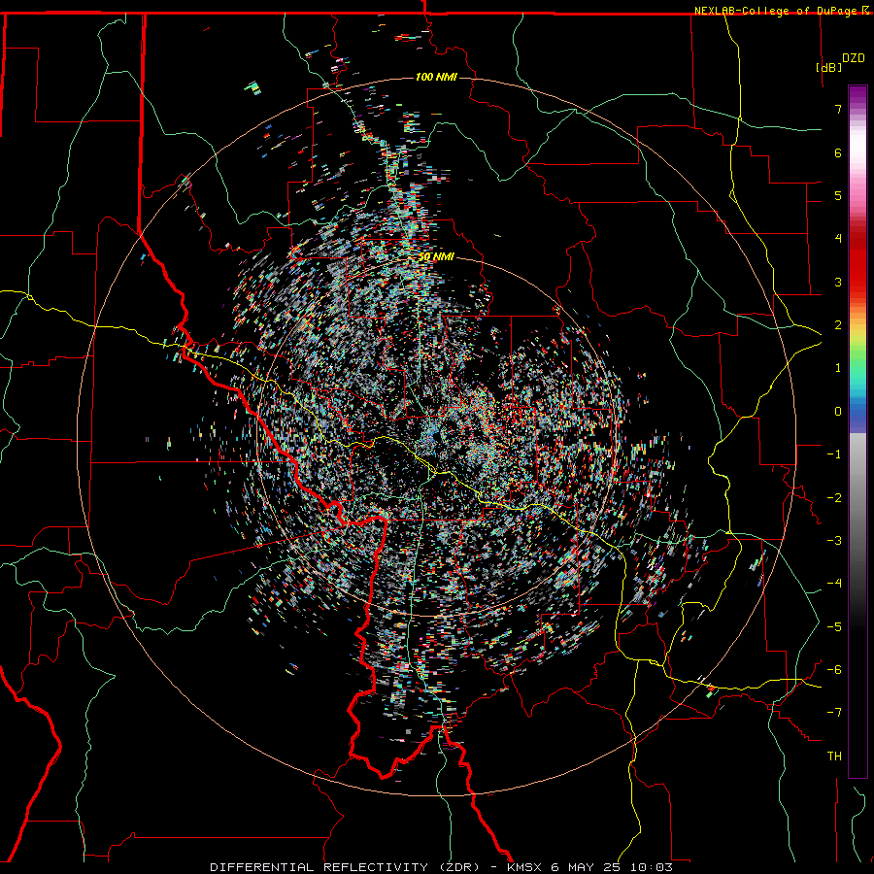Screen dimensions: 874x874
Task: Click the '2' value on the color scale
Action: click(838, 325)
